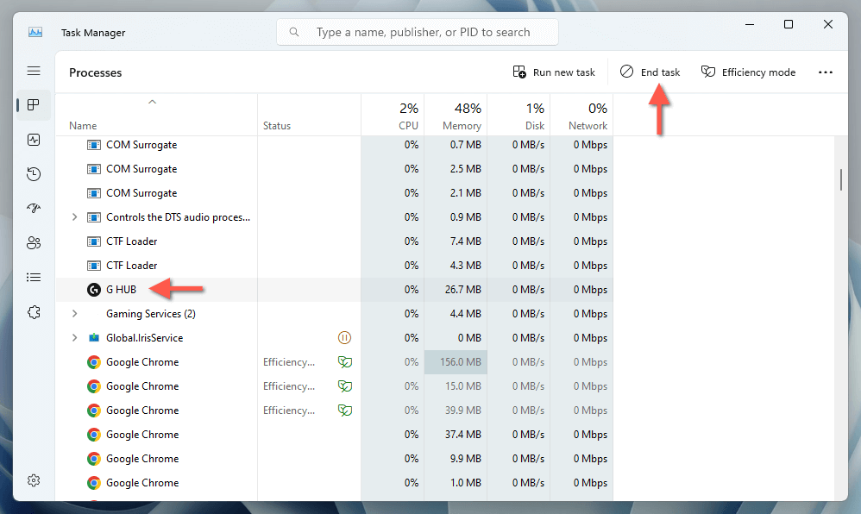The width and height of the screenshot is (861, 514).
Task: Select Gaming Services (2) row
Action: tap(335, 314)
